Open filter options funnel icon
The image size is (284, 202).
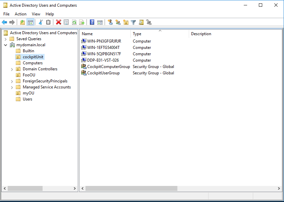(x=133, y=22)
